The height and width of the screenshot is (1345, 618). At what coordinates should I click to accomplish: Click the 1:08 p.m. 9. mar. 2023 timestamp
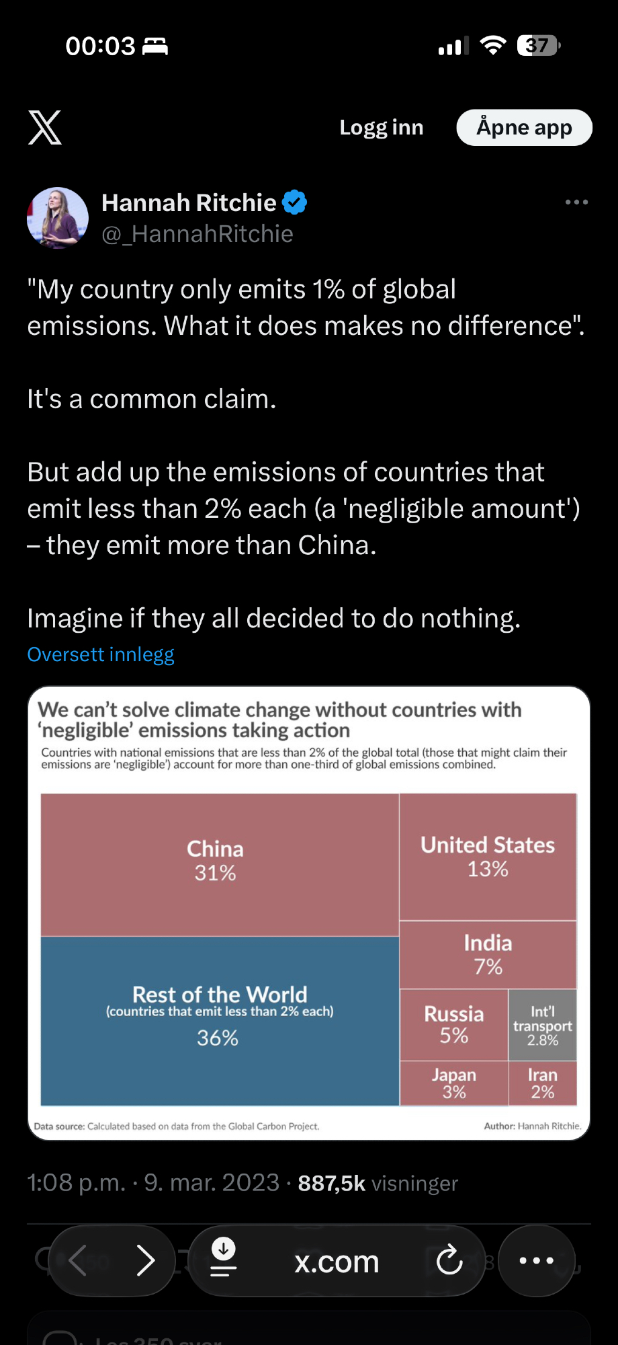153,1183
